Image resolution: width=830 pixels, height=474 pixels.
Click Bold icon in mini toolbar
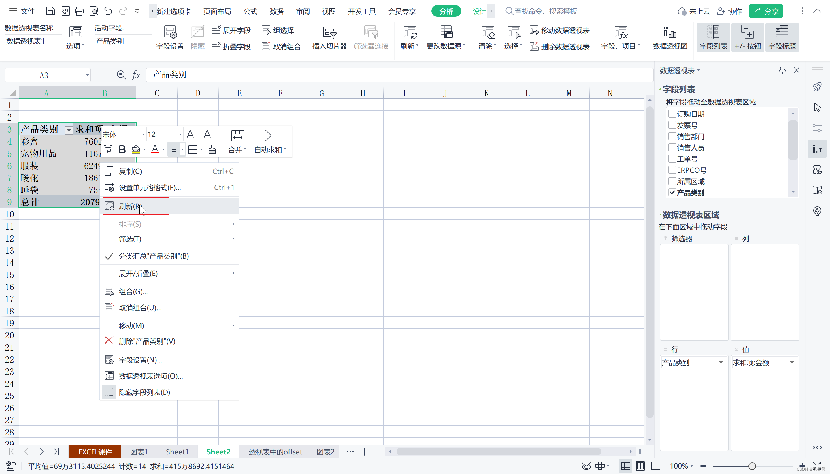click(x=122, y=149)
